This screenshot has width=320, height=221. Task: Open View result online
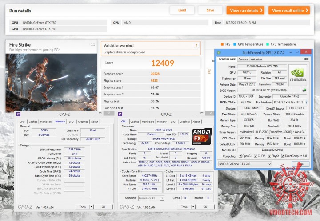(x=289, y=10)
